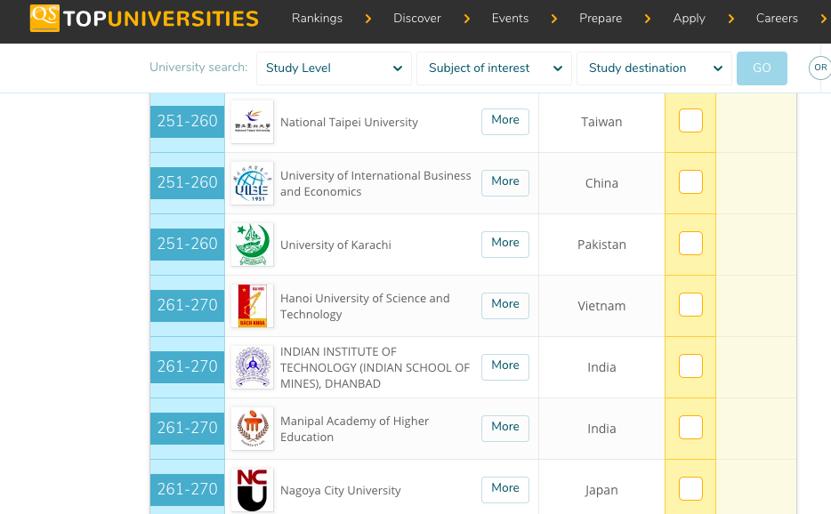This screenshot has width=831, height=514.
Task: Click the circular OR button
Action: tap(820, 68)
